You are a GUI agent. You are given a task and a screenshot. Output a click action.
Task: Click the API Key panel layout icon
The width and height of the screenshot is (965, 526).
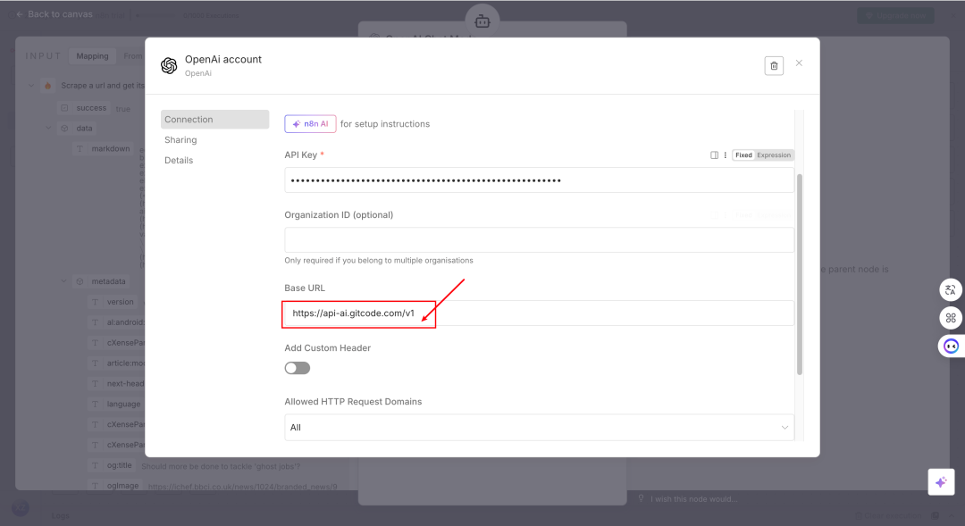coord(714,155)
